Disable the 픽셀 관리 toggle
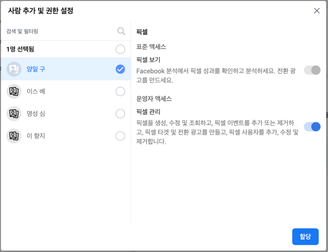This screenshot has width=328, height=252. (x=312, y=127)
